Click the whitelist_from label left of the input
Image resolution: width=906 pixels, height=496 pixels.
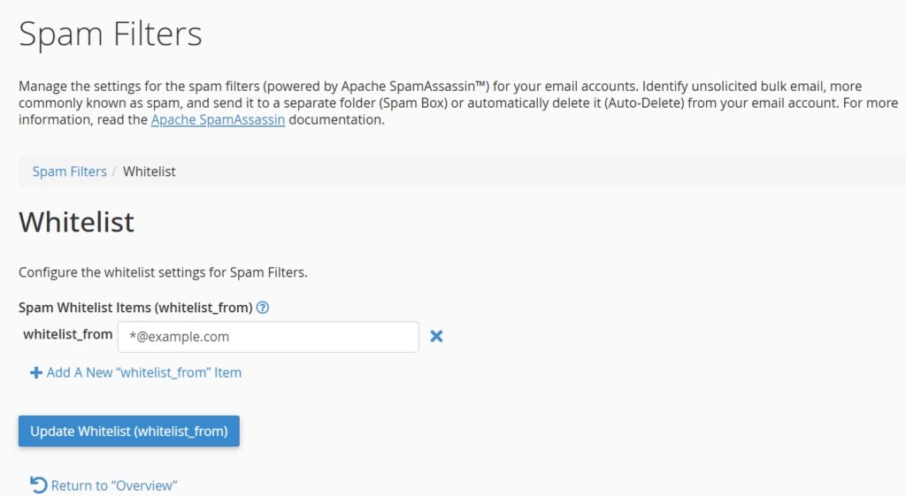pyautogui.click(x=68, y=334)
